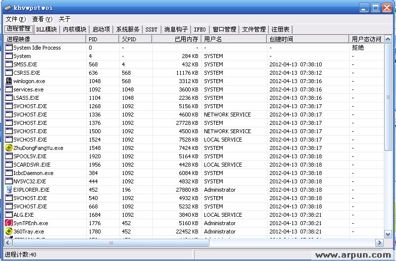Screen dimensions: 396x261
Task: Sort by 用户名 column header
Action: [234, 39]
